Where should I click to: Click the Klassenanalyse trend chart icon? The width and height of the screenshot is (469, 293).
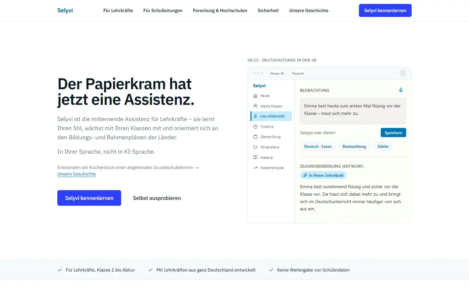pyautogui.click(x=255, y=168)
